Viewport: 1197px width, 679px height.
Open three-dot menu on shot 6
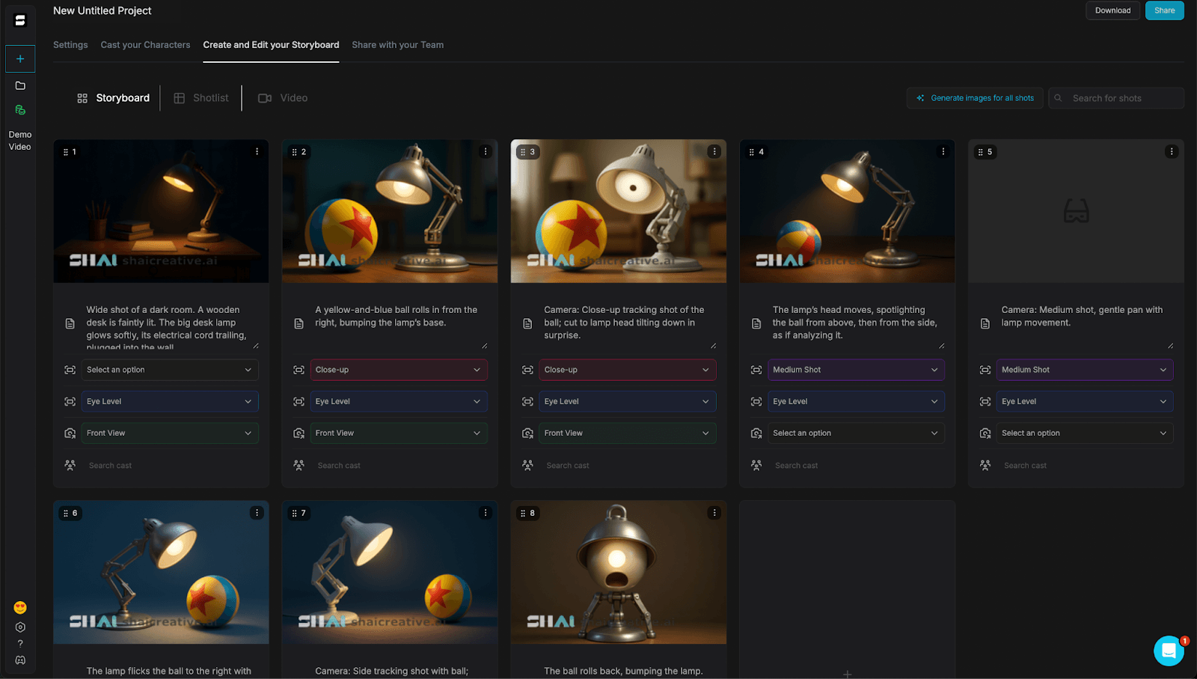(257, 514)
